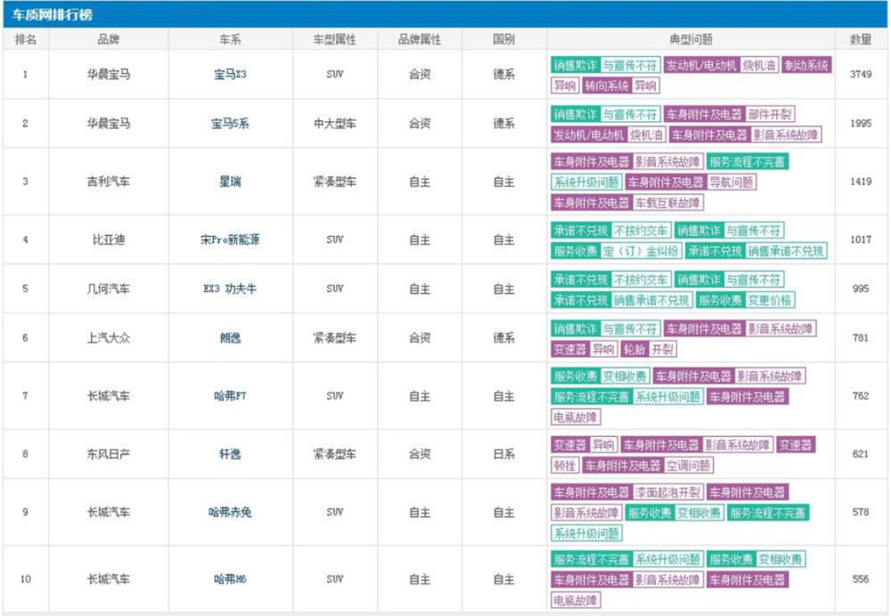891x616 pixels.
Task: Click 部件开裂 tag in the 宝马5系 row
Action: tap(770, 114)
